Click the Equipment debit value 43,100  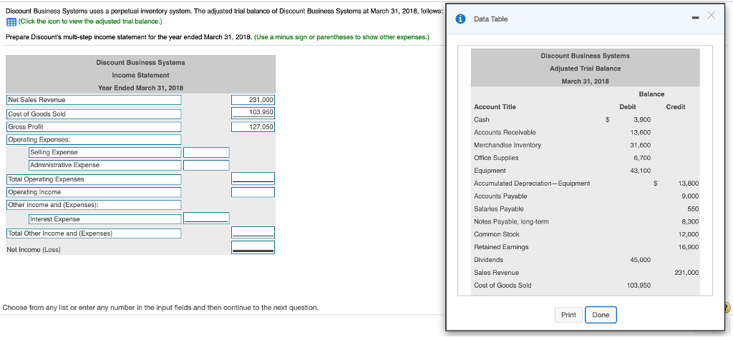(641, 171)
